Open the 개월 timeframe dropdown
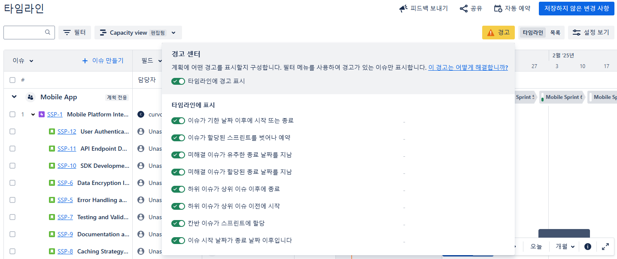Viewport: 617px width, 259px height. coord(565,247)
